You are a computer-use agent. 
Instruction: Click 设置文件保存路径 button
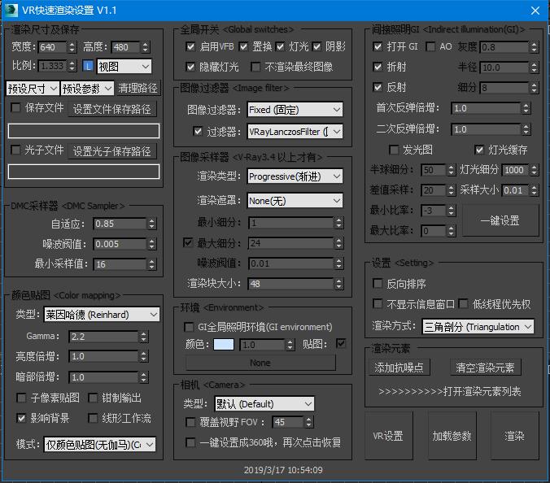coord(112,109)
